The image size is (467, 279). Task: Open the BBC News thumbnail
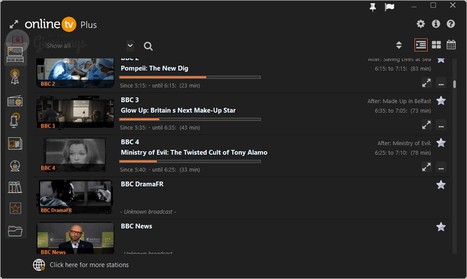pyautogui.click(x=75, y=238)
